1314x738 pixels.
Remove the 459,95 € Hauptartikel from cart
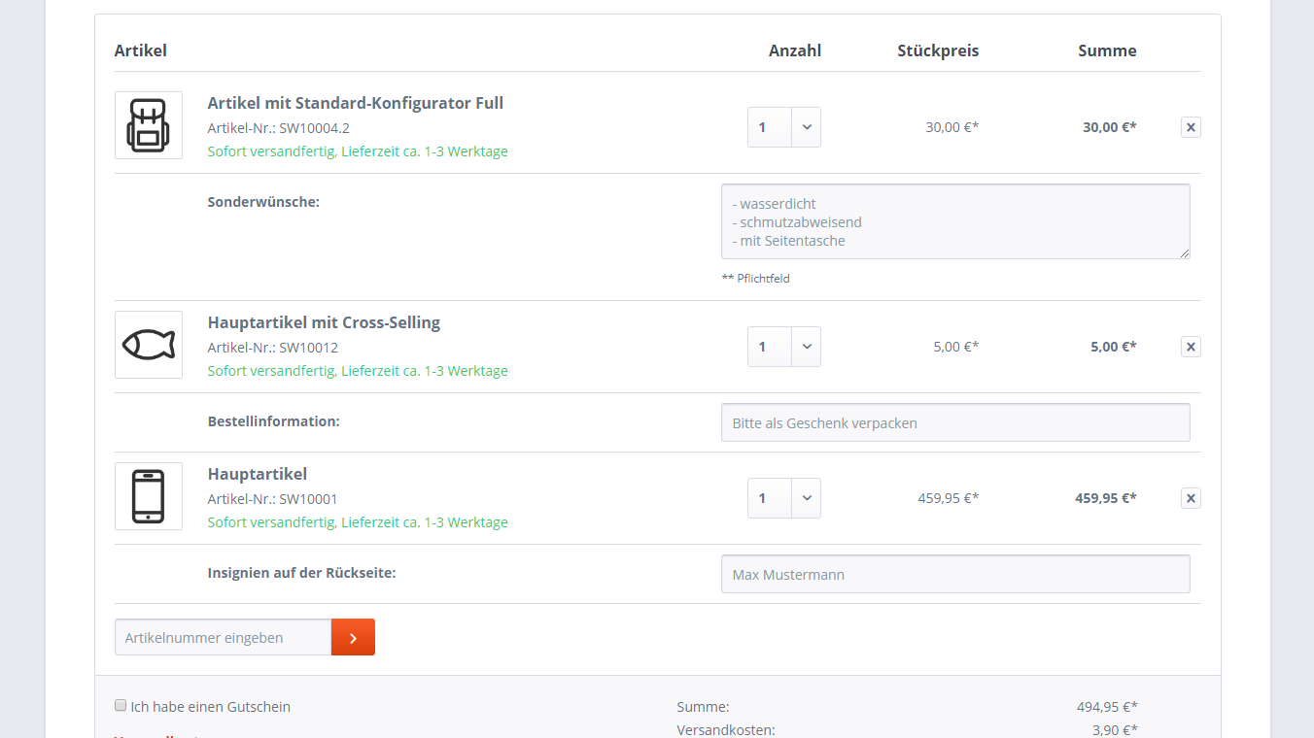click(x=1191, y=498)
